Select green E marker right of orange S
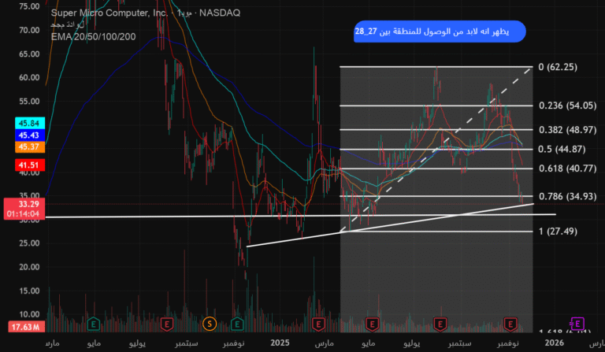The image size is (605, 352). (239, 323)
